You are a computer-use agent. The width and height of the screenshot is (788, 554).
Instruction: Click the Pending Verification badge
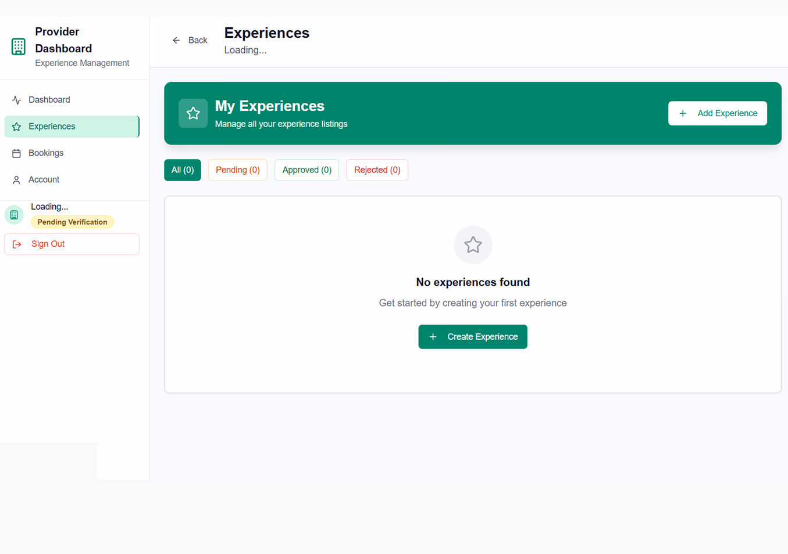coord(72,222)
